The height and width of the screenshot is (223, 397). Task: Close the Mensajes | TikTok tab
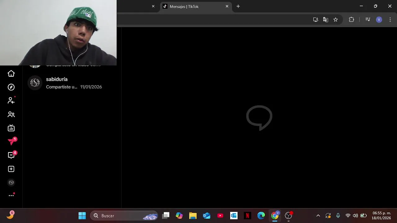pyautogui.click(x=227, y=6)
